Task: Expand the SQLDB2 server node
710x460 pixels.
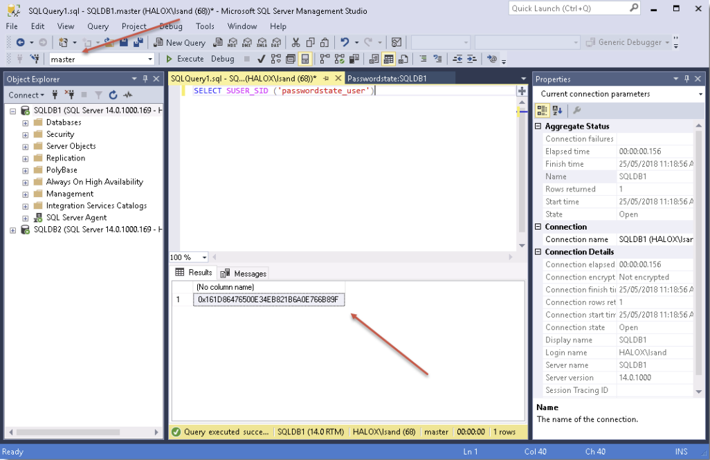Action: coord(12,230)
